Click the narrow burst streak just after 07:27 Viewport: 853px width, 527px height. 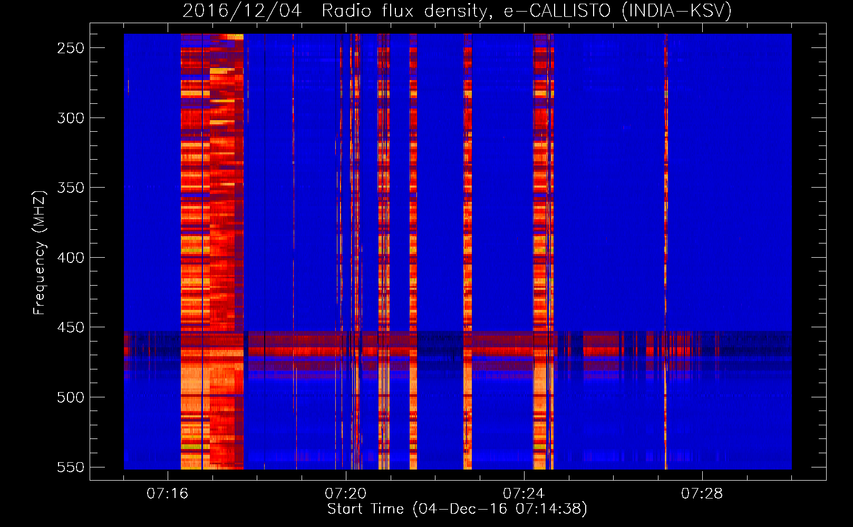click(x=666, y=251)
